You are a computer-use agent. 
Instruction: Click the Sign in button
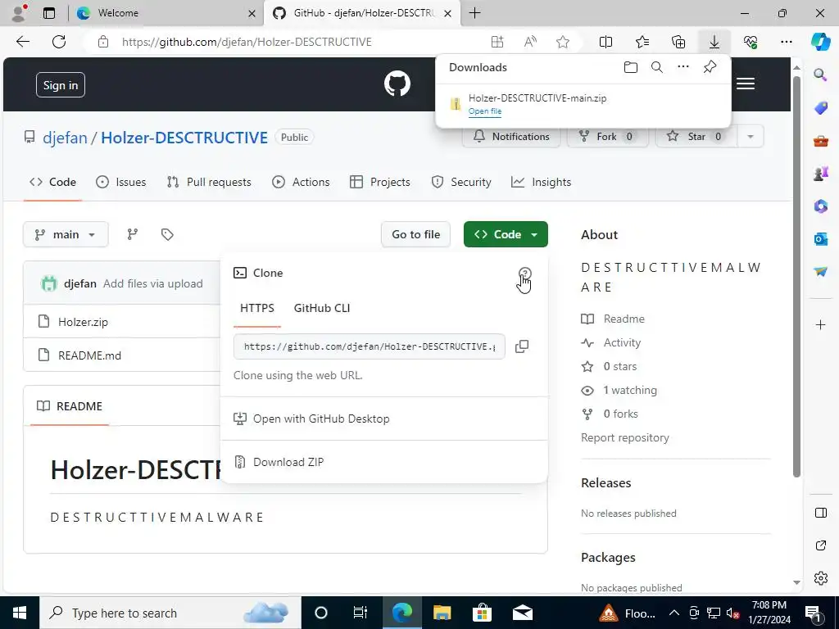tap(61, 85)
